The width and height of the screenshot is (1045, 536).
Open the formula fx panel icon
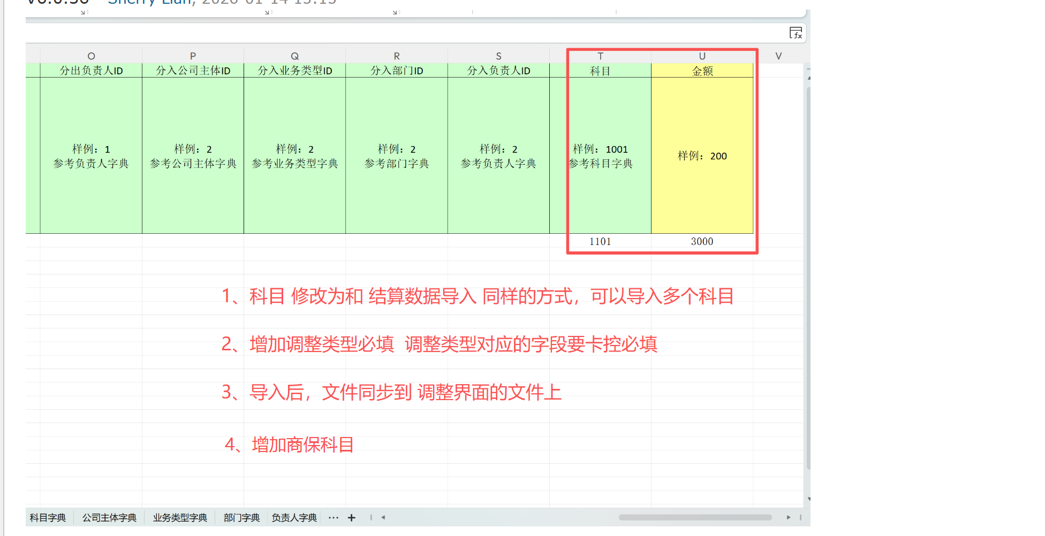tap(796, 33)
